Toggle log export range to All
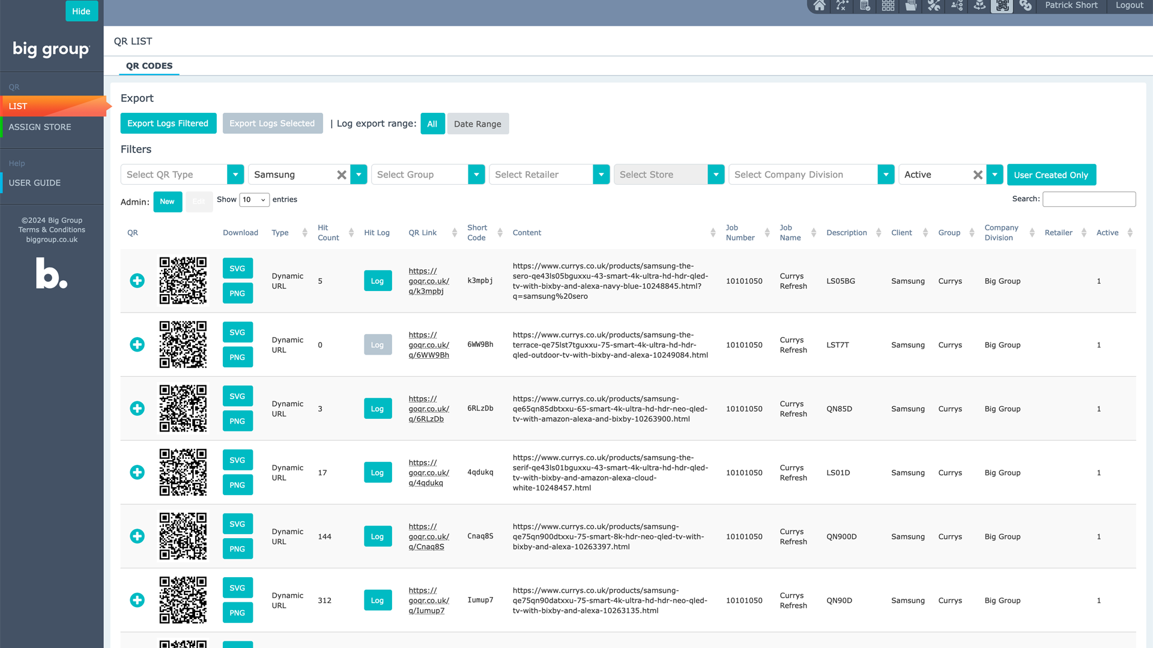The image size is (1153, 648). tap(432, 124)
